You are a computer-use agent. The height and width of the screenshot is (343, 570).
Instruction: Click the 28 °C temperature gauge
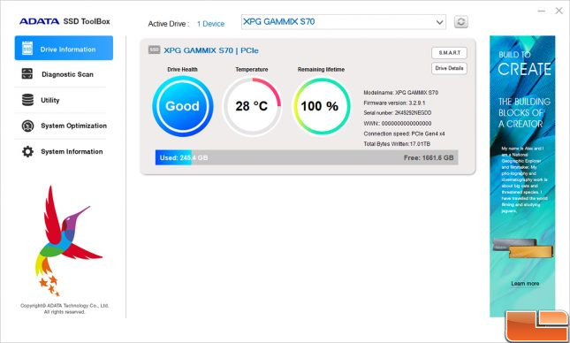tap(252, 106)
